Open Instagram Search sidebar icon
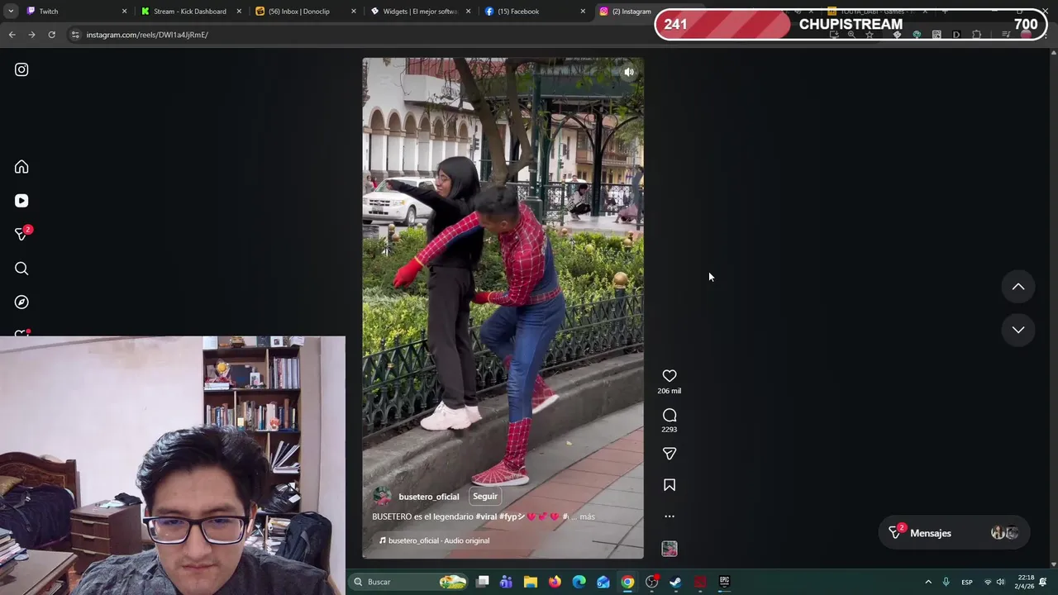Viewport: 1058px width, 595px height. 21,269
